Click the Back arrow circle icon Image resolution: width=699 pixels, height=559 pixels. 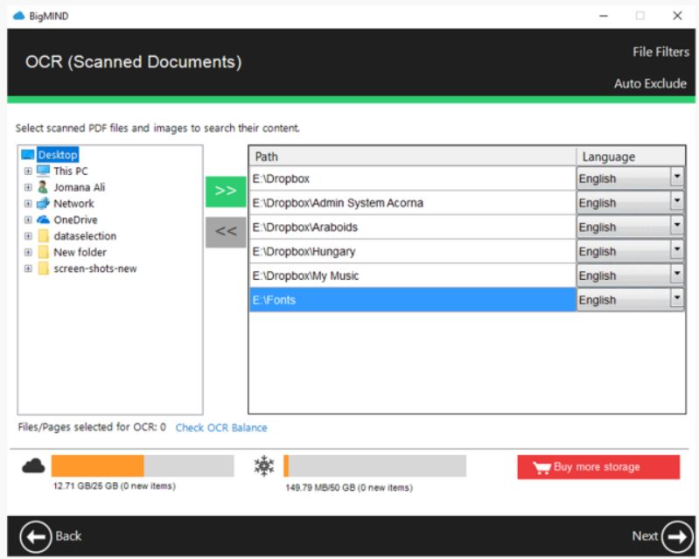[36, 537]
